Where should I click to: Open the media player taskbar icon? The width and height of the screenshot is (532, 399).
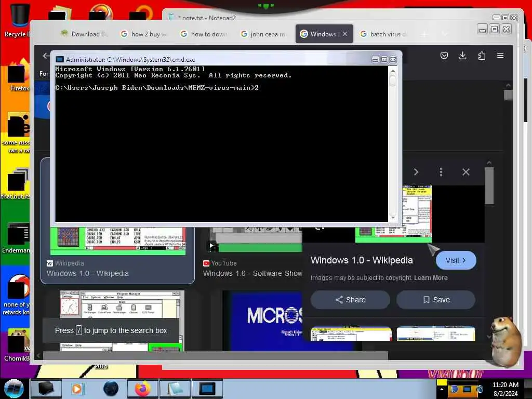pos(77,389)
